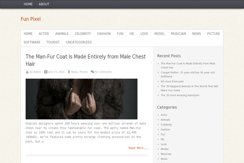Viewport: 244px width, 163px height.
Task: Open the TOURIST category tab
Action: click(53, 42)
